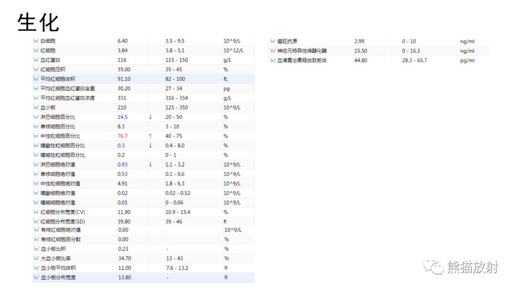
Task: Click the down arrow beside 嗜酸性粒细胞百分比
Action: coord(151,145)
